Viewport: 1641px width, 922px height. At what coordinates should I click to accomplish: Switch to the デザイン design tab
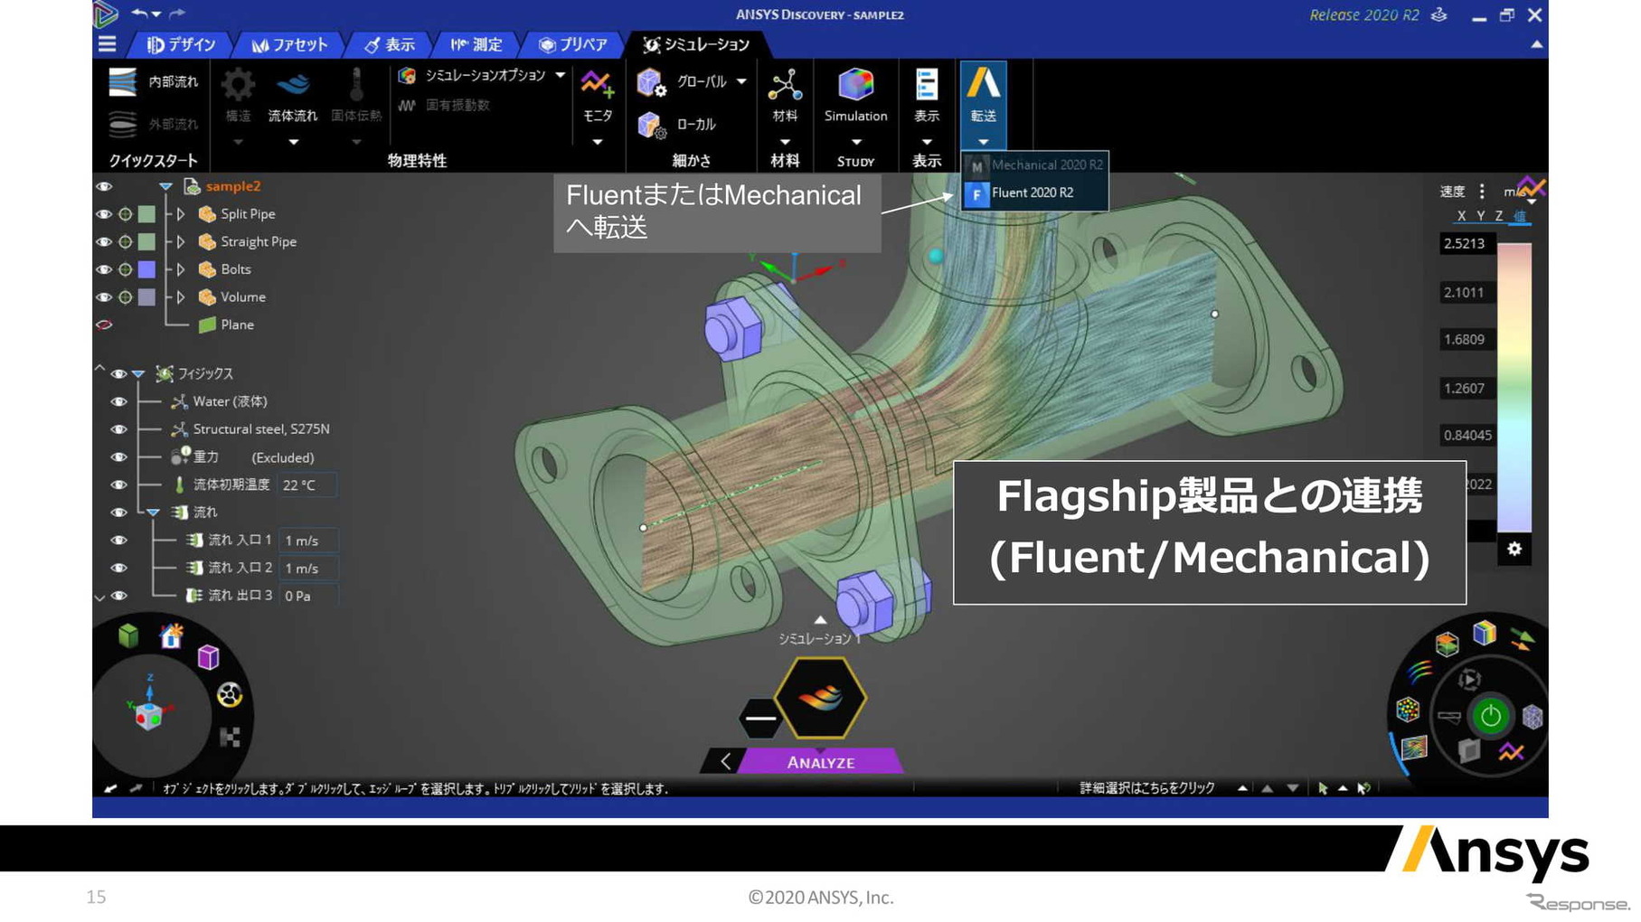tap(182, 44)
